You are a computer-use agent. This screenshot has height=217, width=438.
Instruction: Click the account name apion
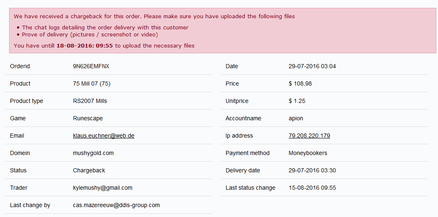point(296,118)
